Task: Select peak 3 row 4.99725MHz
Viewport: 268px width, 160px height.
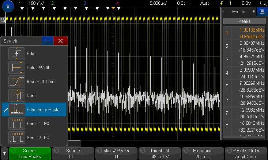Action: click(244, 60)
